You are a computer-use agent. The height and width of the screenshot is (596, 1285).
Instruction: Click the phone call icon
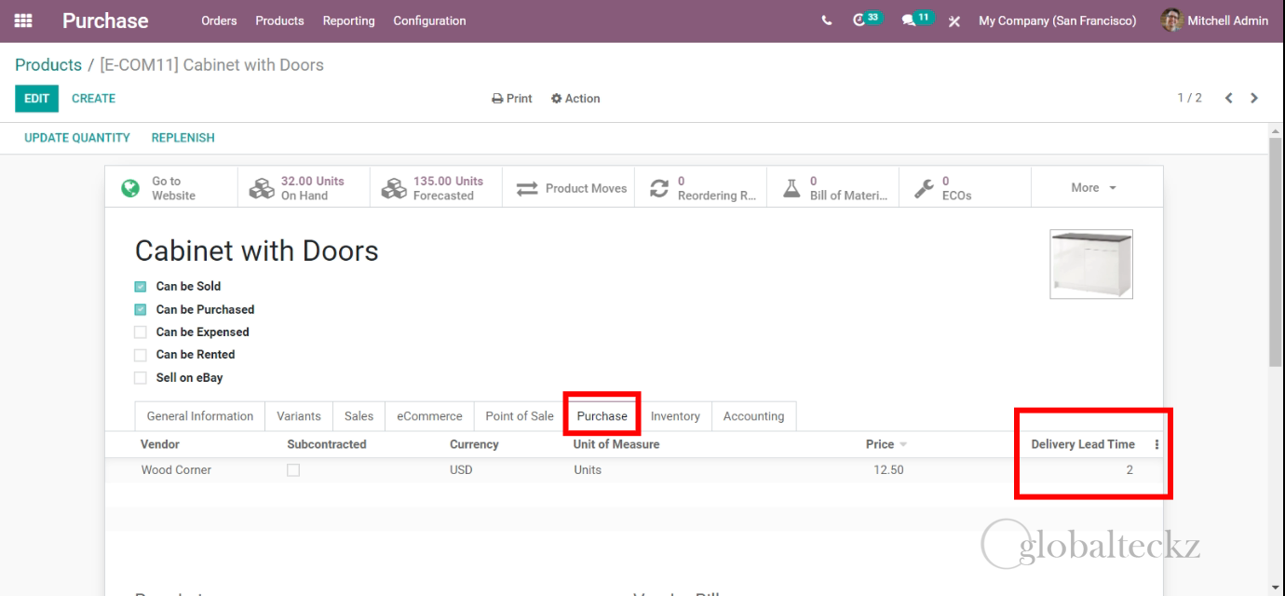point(827,20)
